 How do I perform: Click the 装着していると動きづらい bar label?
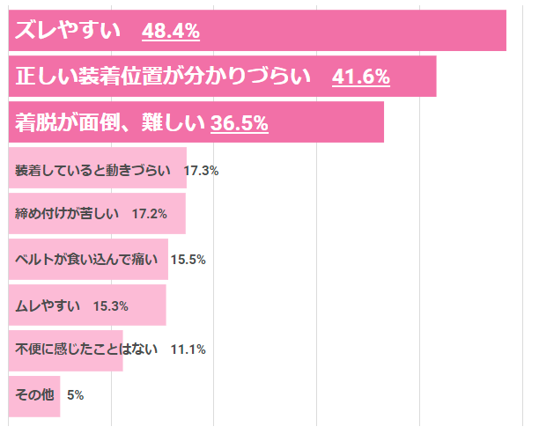point(93,171)
